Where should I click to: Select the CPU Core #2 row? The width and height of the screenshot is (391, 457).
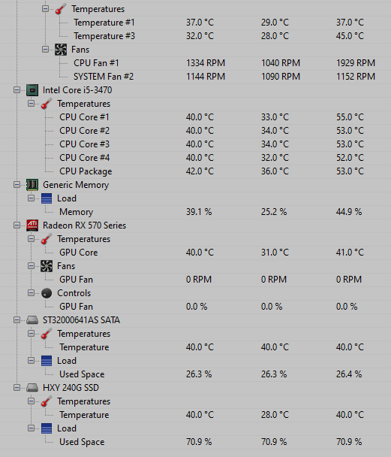click(195, 131)
